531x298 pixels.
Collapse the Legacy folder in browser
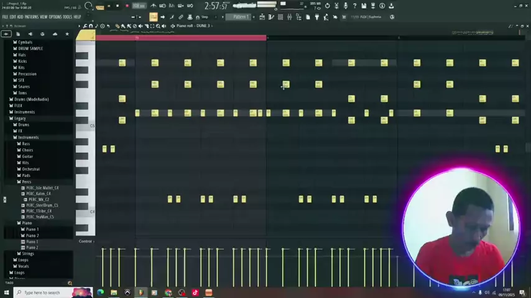click(x=20, y=118)
